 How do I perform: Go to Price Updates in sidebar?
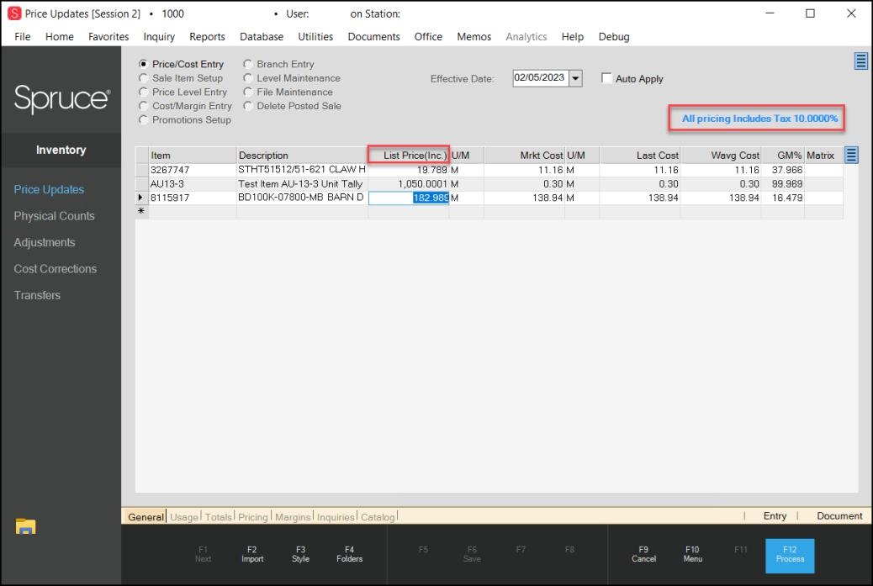pos(49,190)
